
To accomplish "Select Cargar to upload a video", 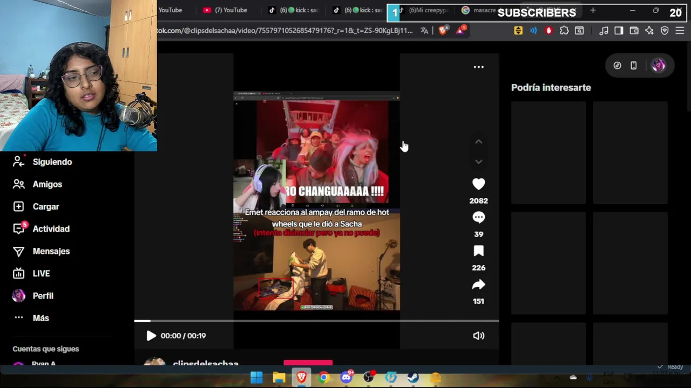I will pos(46,206).
